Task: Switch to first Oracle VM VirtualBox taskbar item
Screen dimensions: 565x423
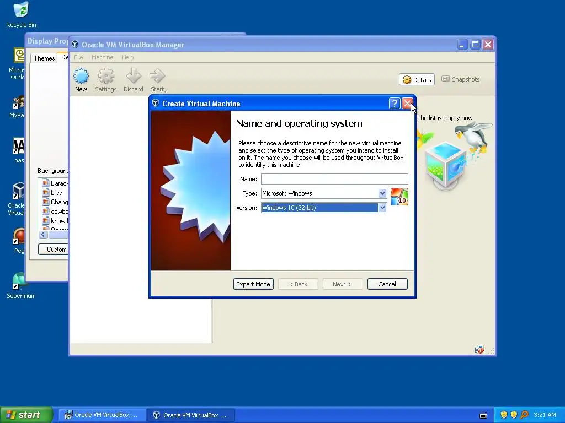Action: point(102,415)
